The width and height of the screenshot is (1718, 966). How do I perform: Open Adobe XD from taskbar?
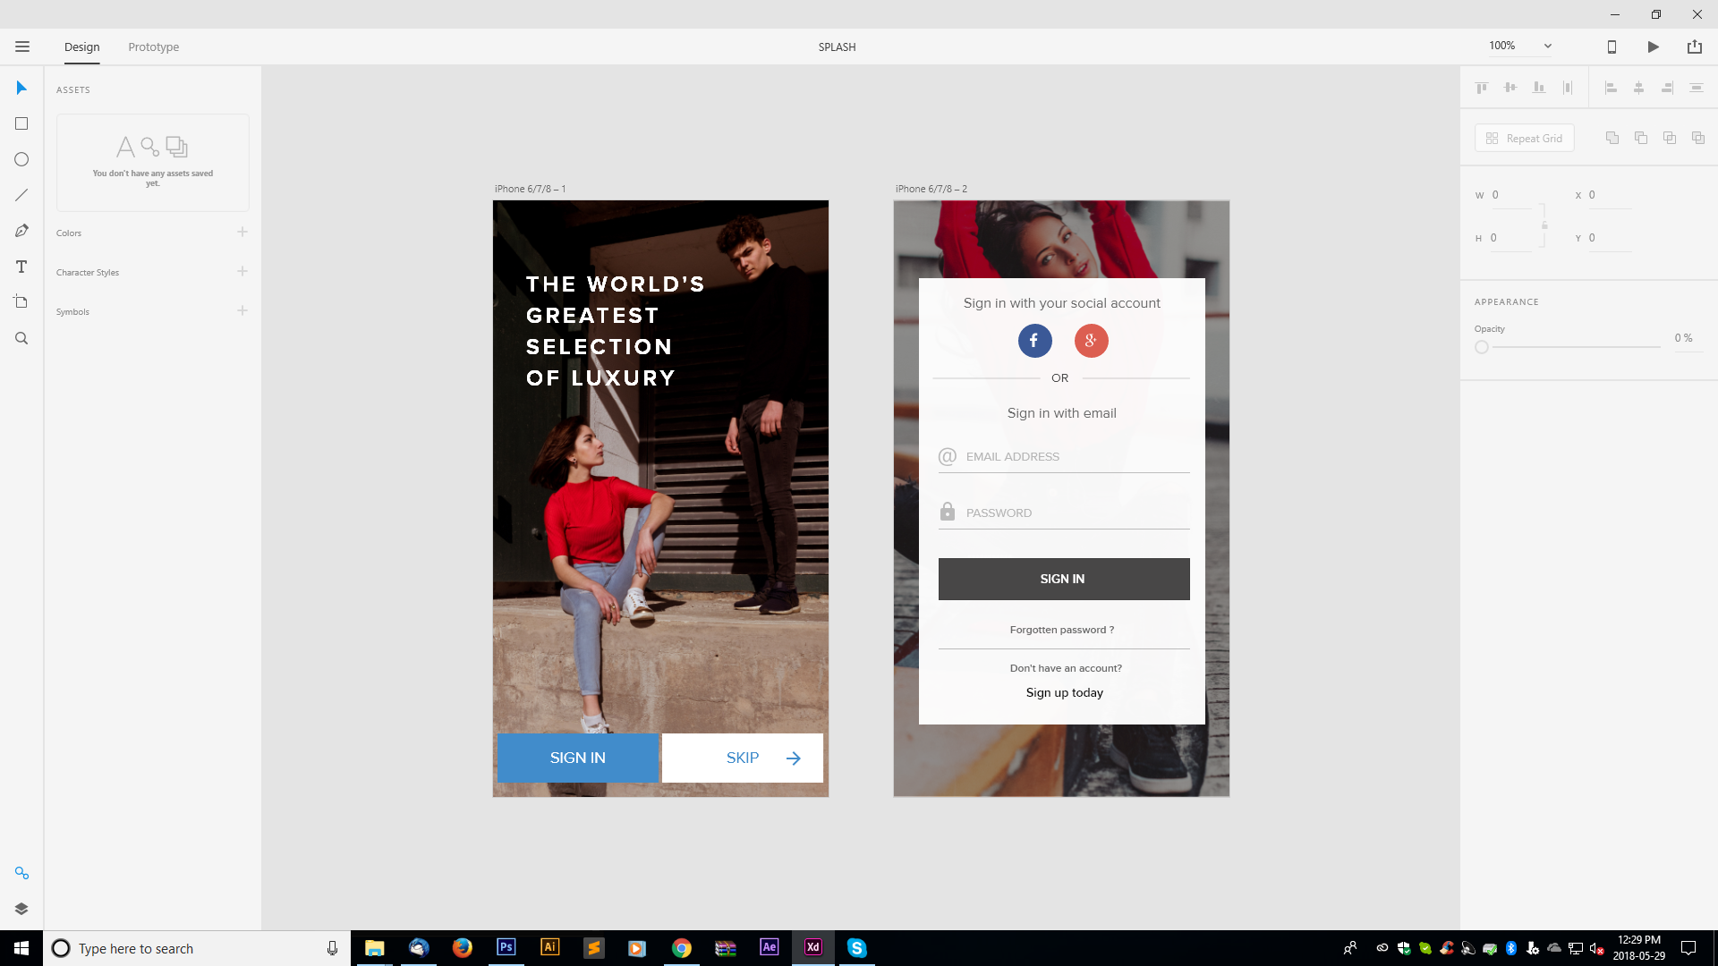pos(813,947)
